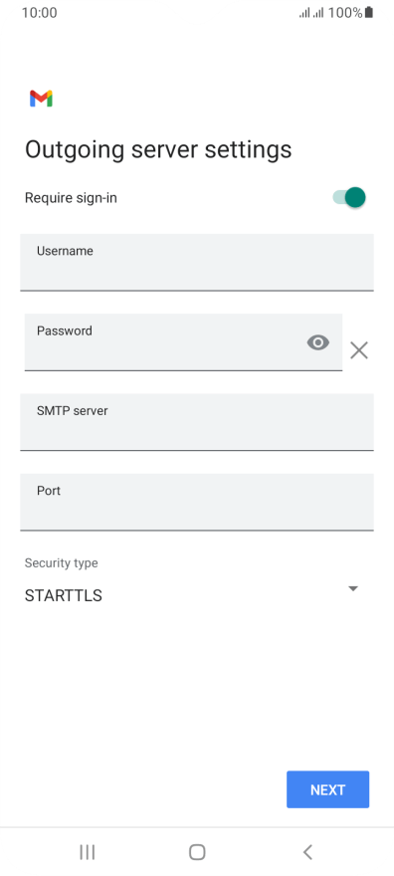The image size is (394, 876).
Task: Focus the Password input field
Action: coord(183,341)
